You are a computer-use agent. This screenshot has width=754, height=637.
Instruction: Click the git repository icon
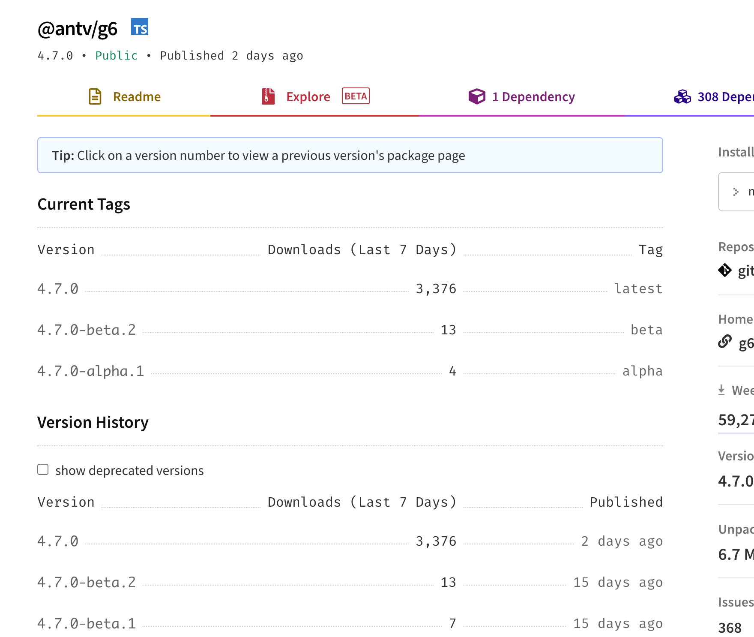[x=725, y=270]
